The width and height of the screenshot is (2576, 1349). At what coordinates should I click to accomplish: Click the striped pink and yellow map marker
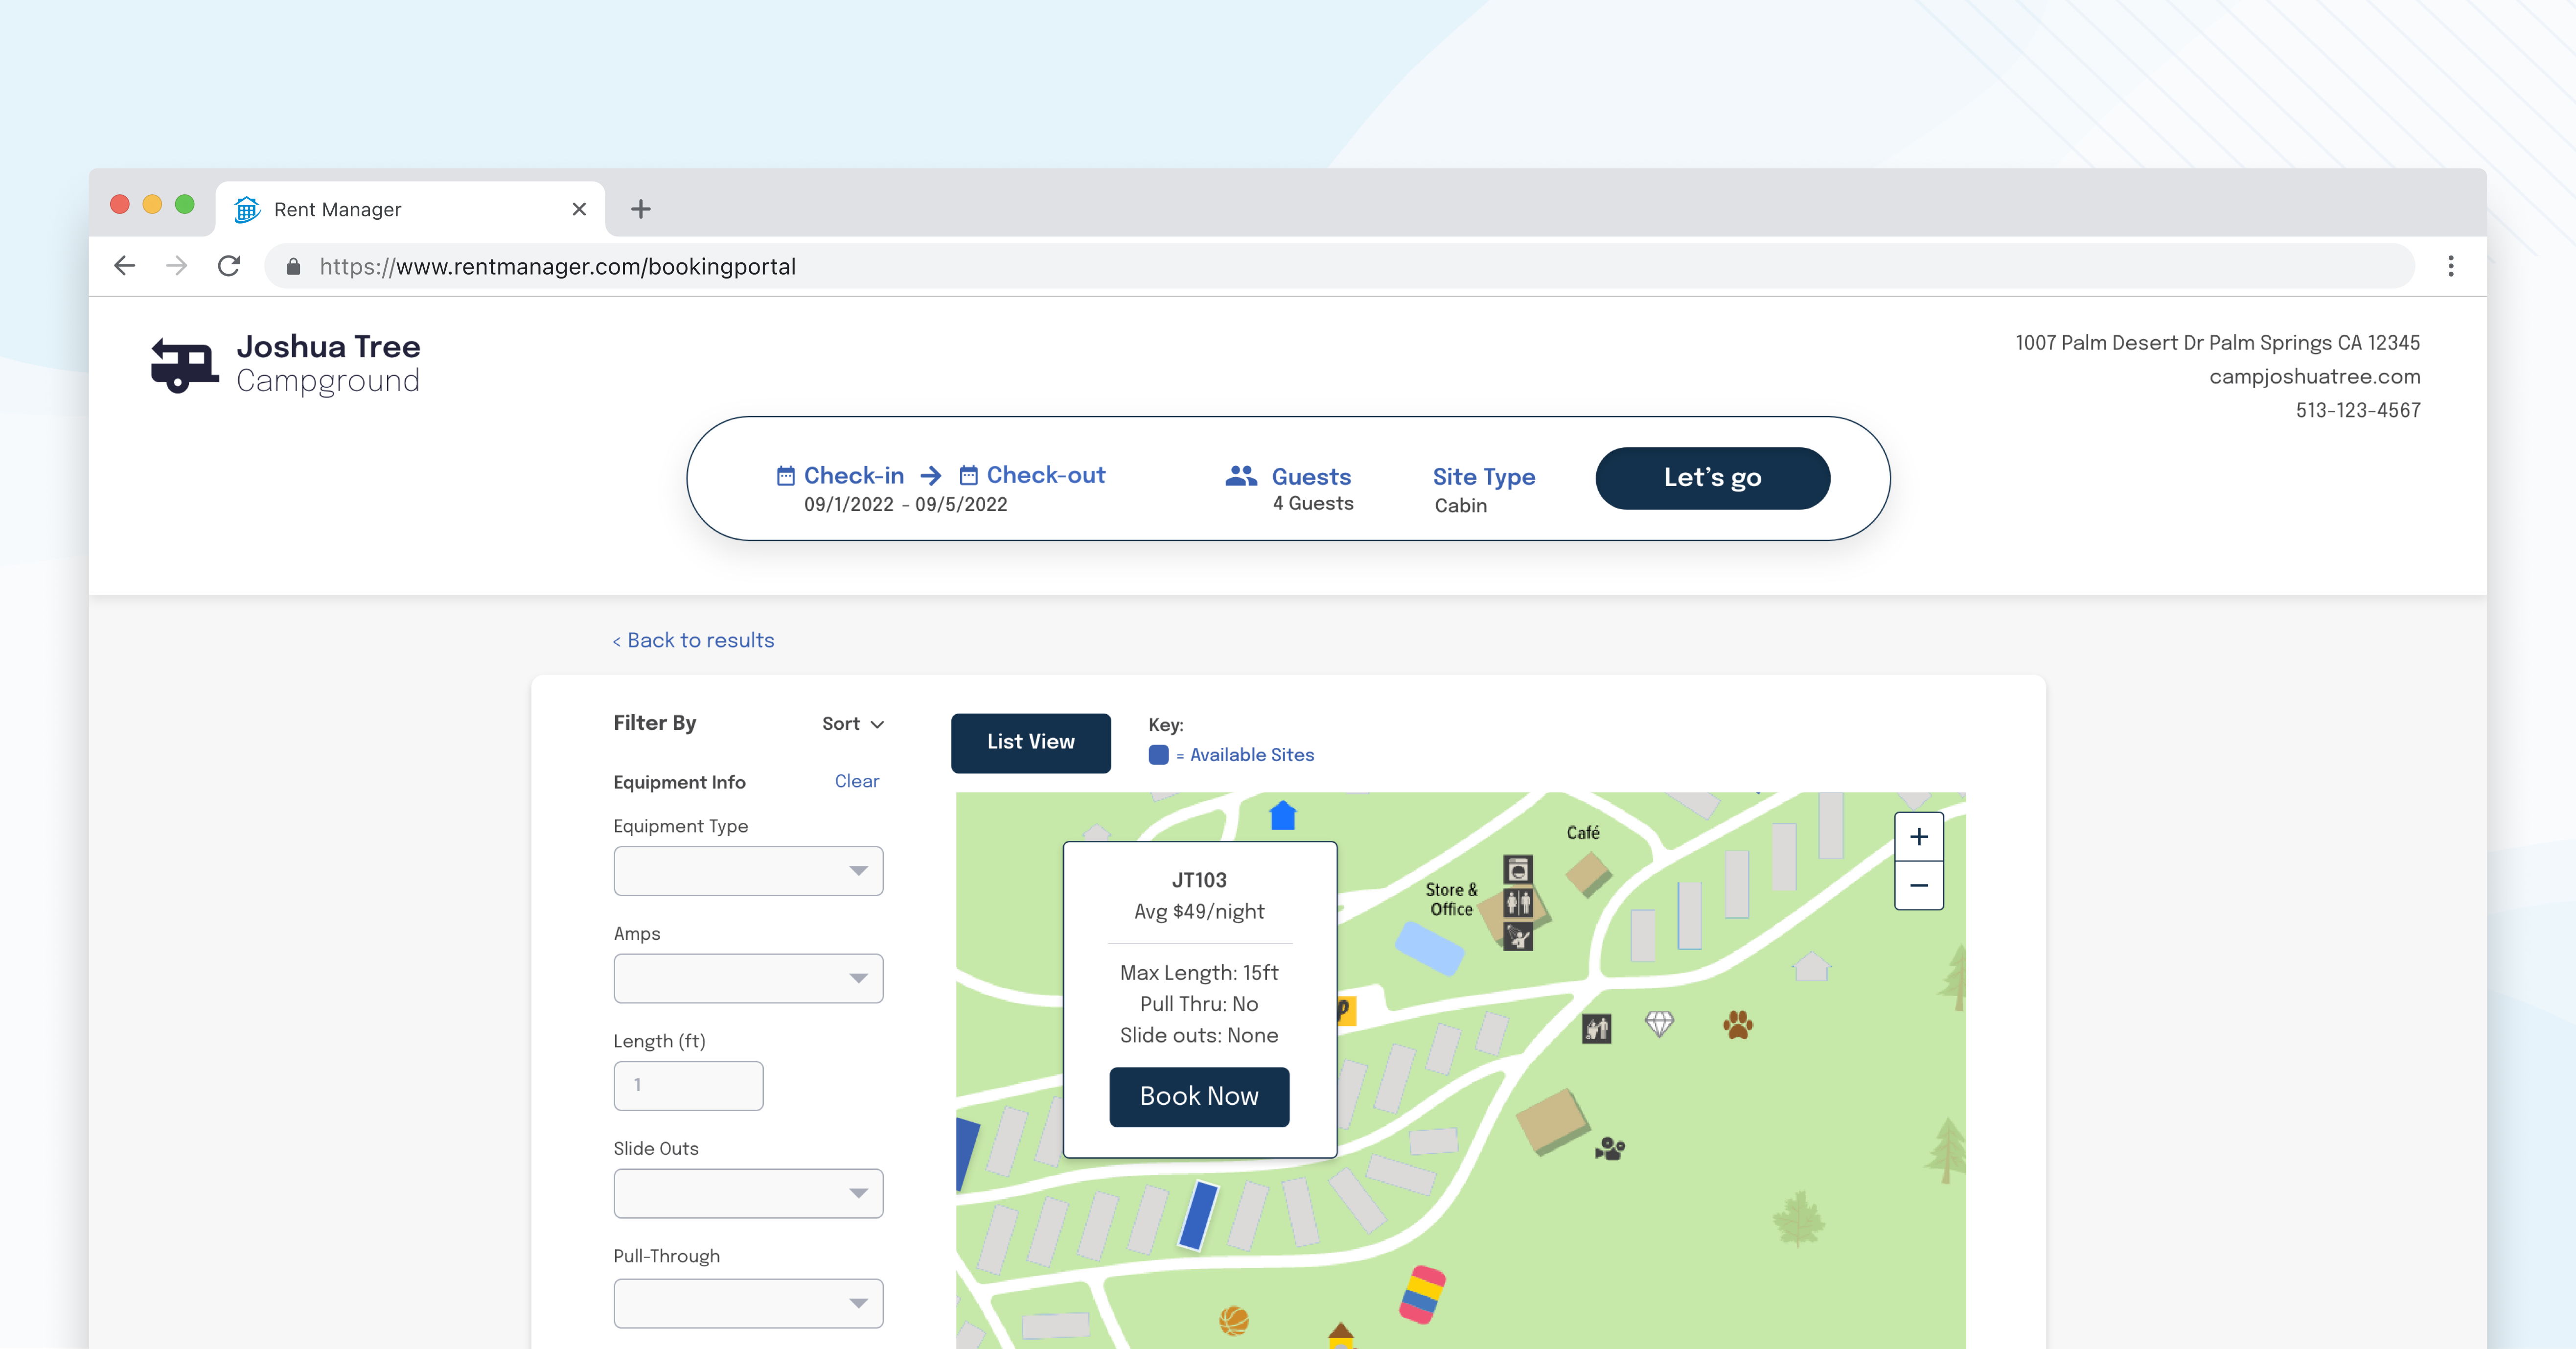pyautogui.click(x=1422, y=1294)
